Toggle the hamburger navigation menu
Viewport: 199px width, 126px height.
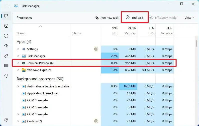click(x=6, y=6)
